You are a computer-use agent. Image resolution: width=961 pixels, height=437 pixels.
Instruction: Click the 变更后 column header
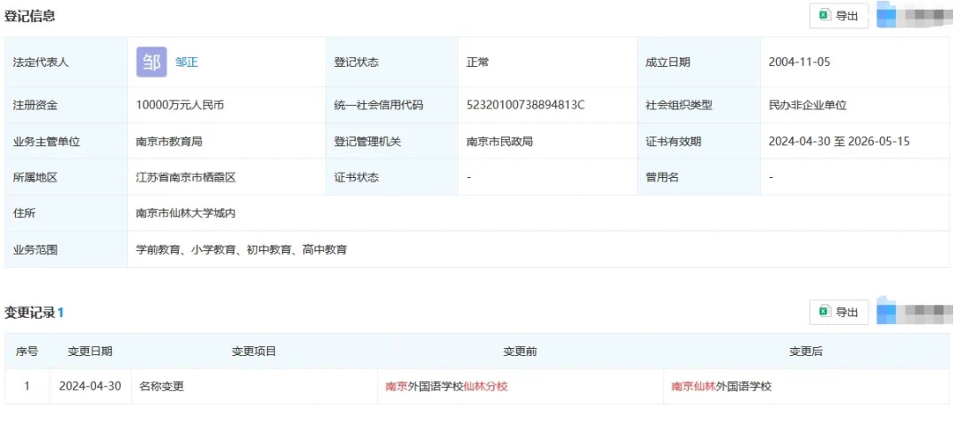(806, 352)
